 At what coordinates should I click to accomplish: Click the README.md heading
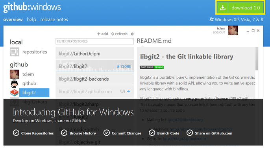click(x=154, y=41)
